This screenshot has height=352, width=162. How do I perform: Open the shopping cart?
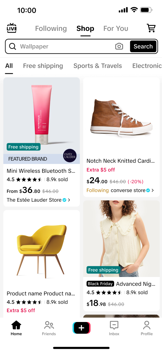tap(151, 28)
